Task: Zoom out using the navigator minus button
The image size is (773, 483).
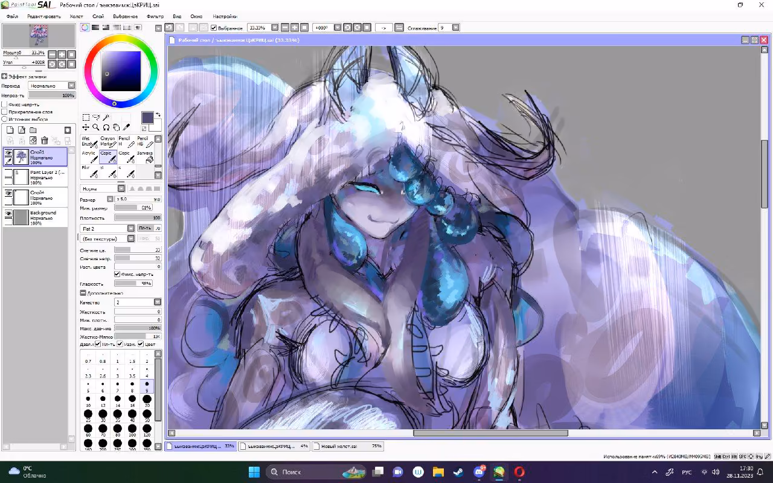Action: 52,54
